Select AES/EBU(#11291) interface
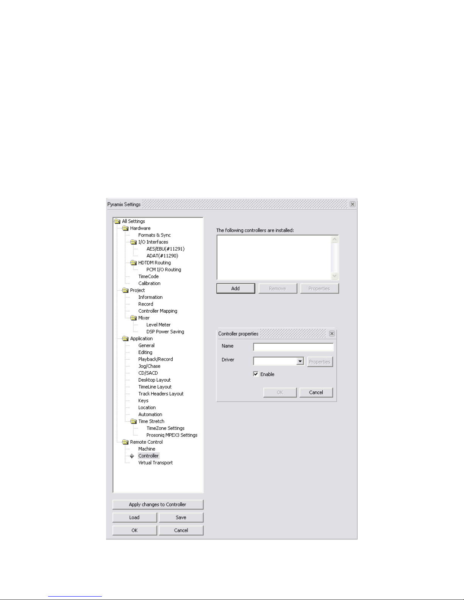This screenshot has height=600, width=464. coord(166,249)
